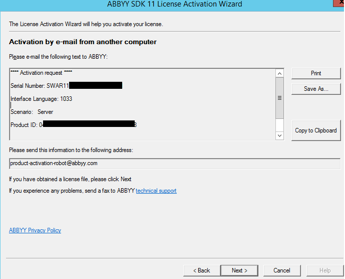Screen dimensions: 345x279
Task: Save activation request with Save As...
Action: click(316, 89)
